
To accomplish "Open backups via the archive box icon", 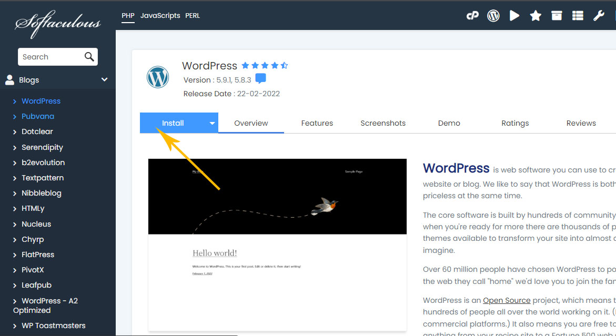I will pos(557,16).
